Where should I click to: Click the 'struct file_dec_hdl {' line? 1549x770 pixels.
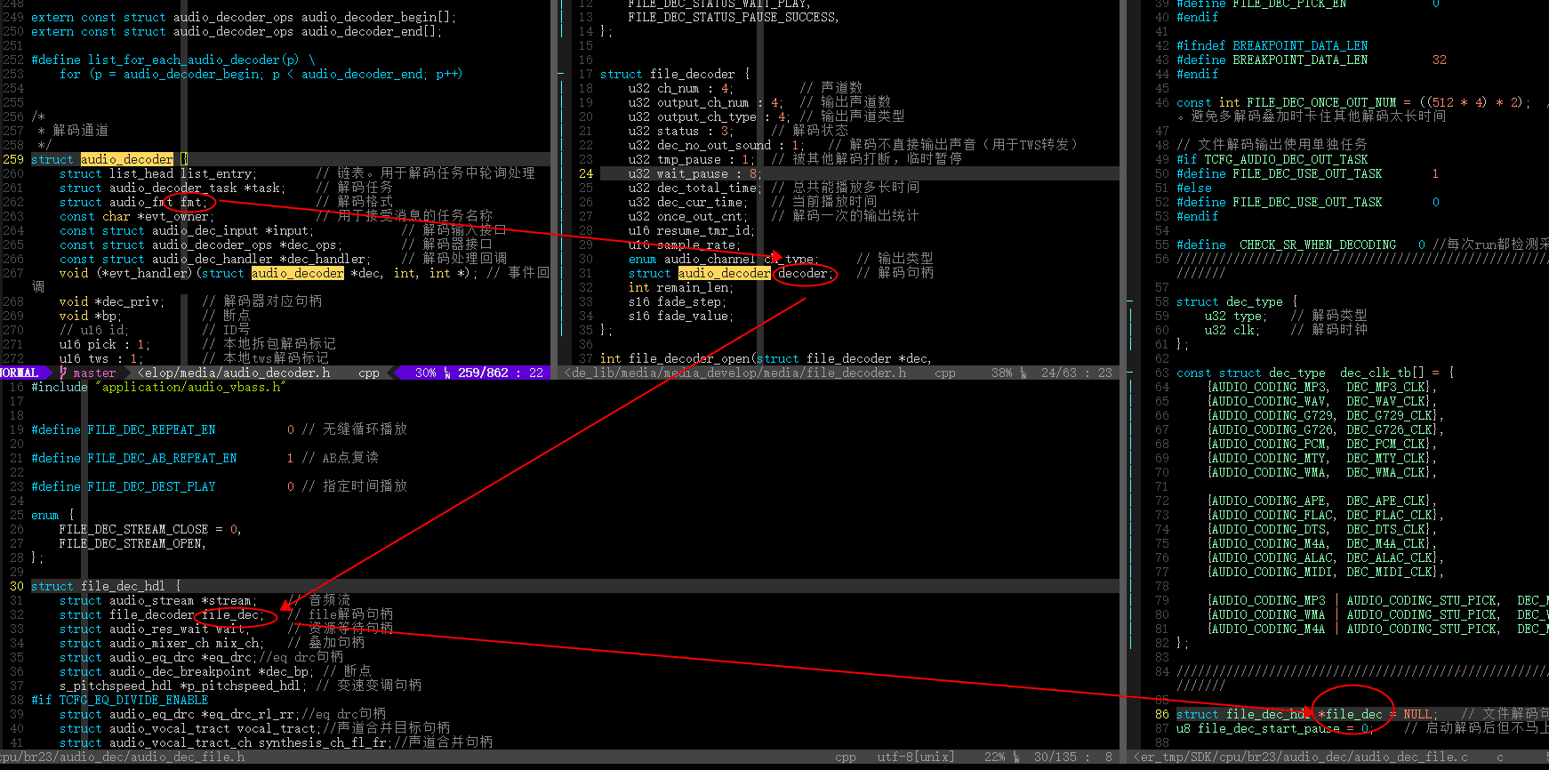click(106, 586)
